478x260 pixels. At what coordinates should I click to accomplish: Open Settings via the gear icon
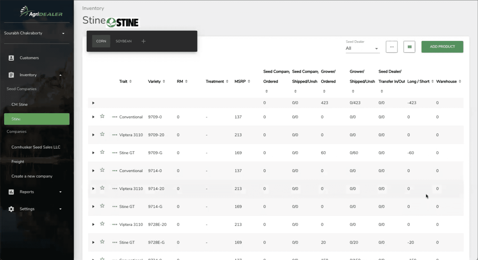(11, 209)
